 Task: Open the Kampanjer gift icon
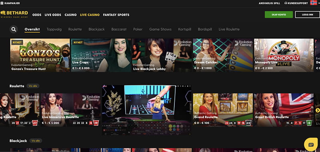pos(2,3)
